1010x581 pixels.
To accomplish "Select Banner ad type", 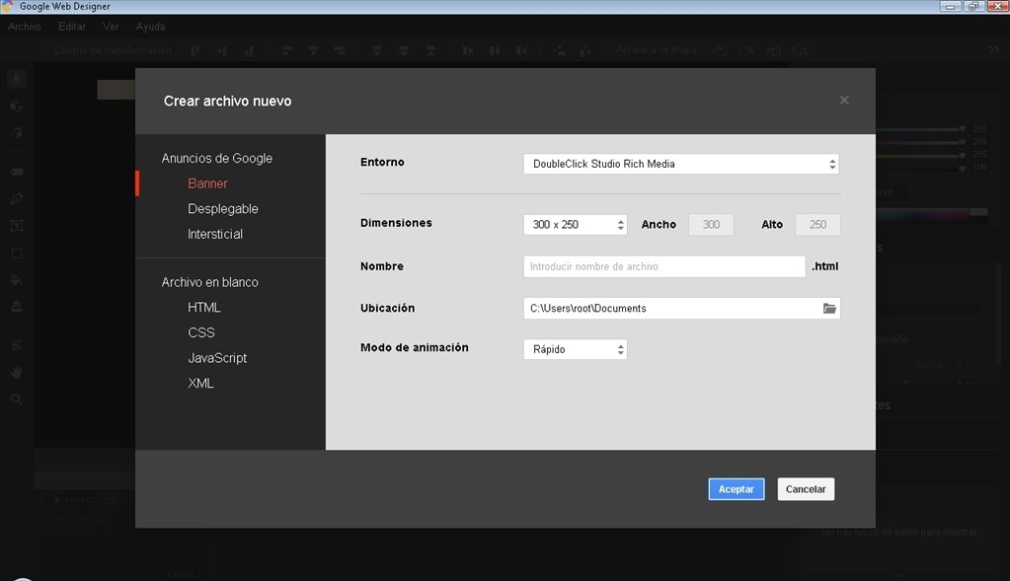I will (207, 183).
